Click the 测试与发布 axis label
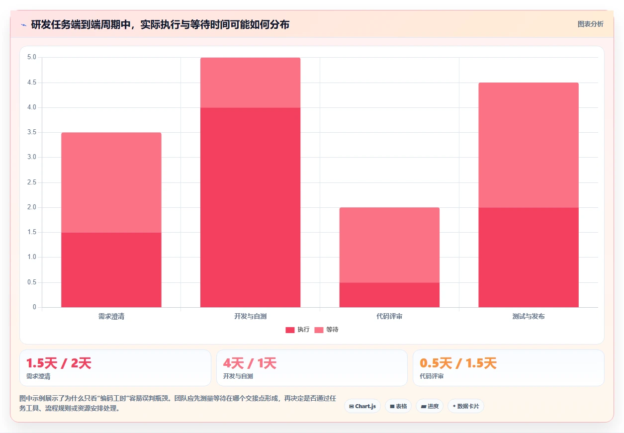The width and height of the screenshot is (624, 433). [529, 317]
